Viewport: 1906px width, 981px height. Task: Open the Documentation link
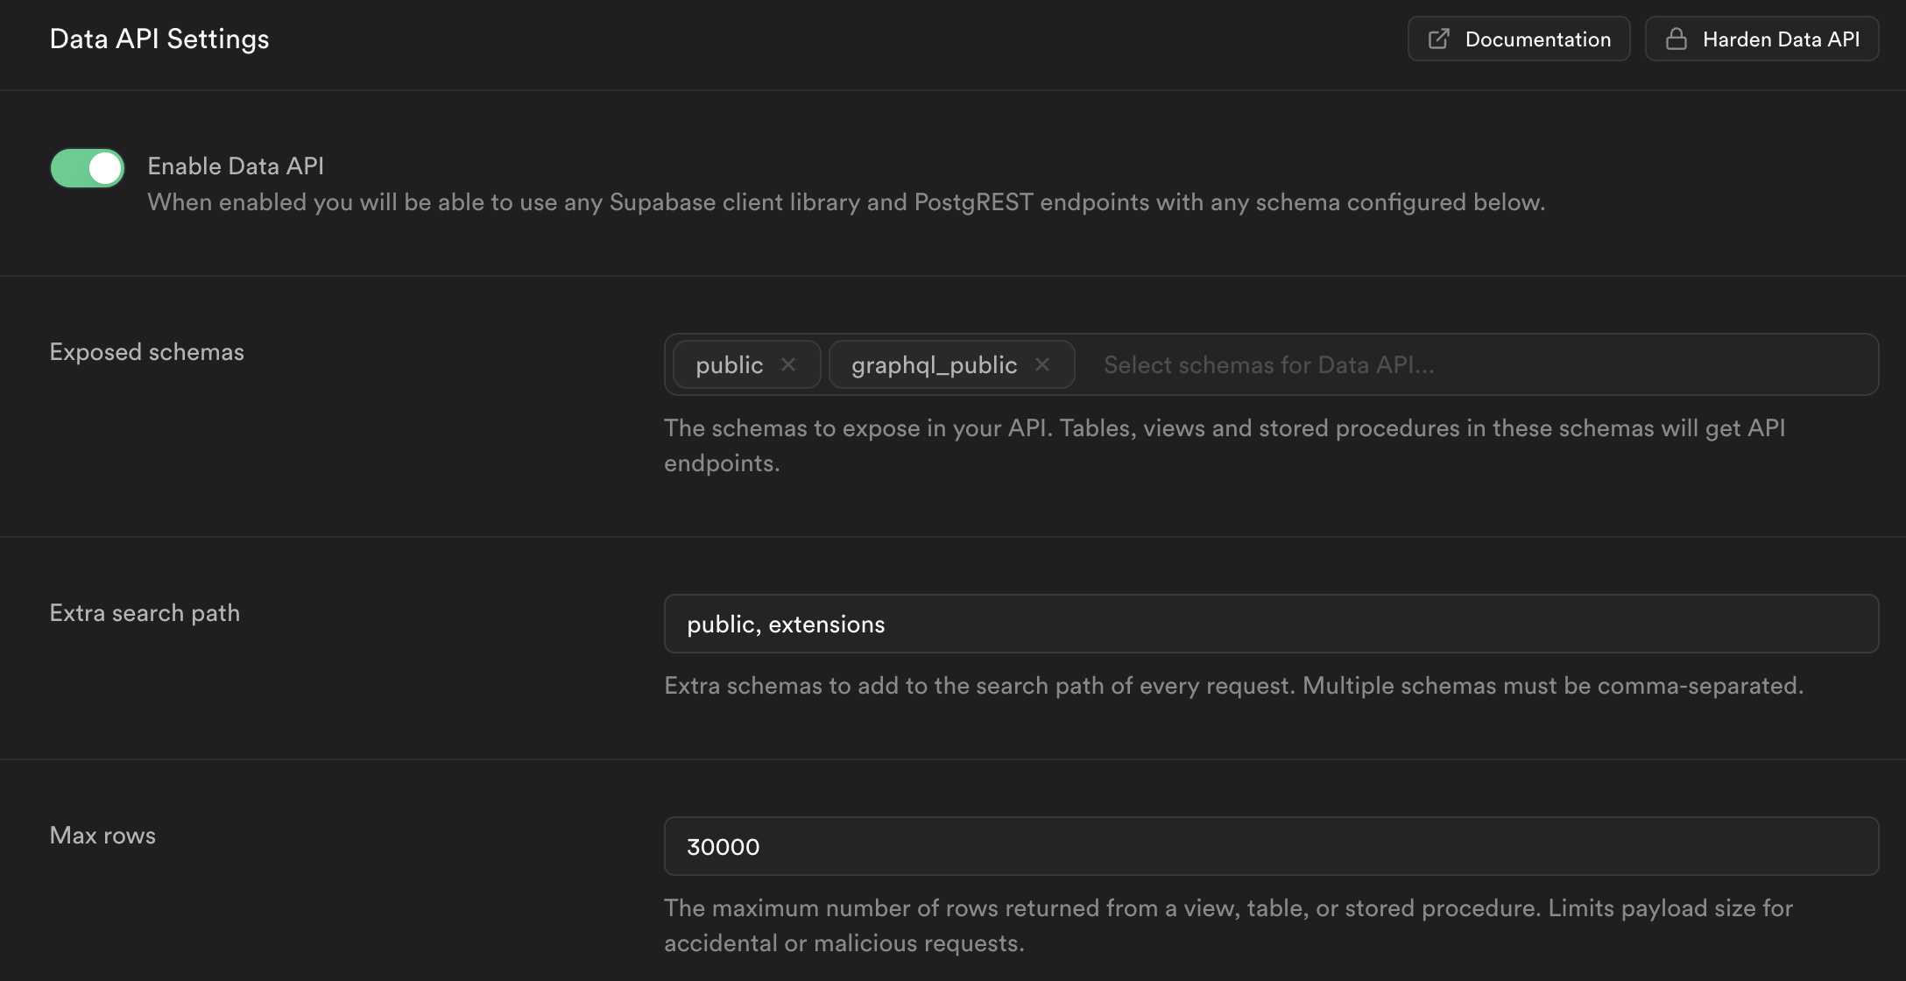[1536, 39]
